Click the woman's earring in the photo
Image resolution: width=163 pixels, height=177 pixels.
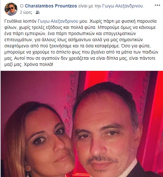pos(27,173)
